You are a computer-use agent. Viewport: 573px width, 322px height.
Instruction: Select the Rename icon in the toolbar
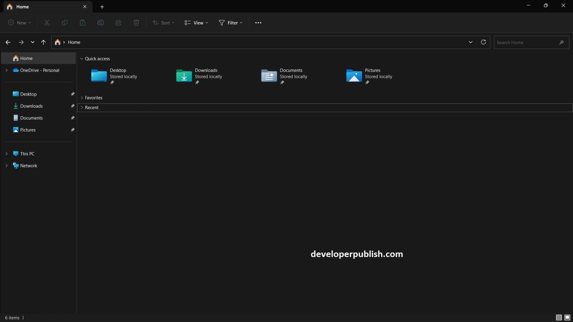(x=100, y=23)
